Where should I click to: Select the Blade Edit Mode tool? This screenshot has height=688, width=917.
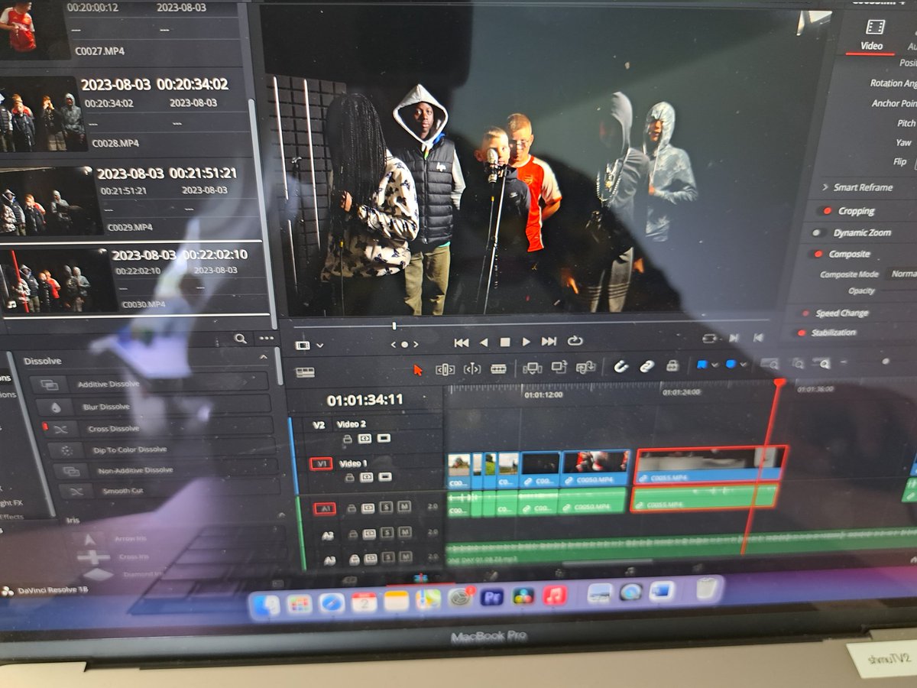pos(498,368)
